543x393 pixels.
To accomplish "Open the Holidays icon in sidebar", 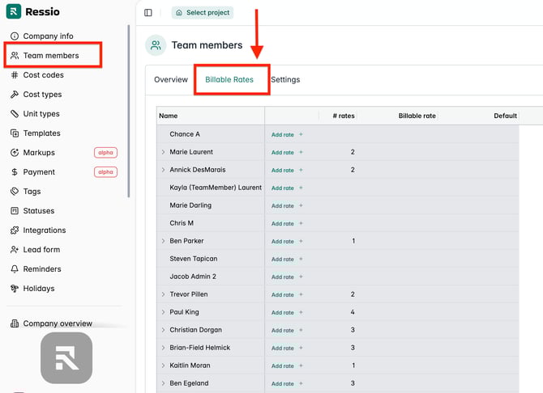I will 15,289.
